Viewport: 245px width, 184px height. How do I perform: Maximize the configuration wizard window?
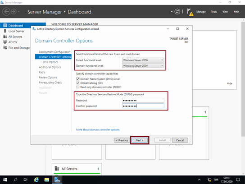[x=177, y=29]
